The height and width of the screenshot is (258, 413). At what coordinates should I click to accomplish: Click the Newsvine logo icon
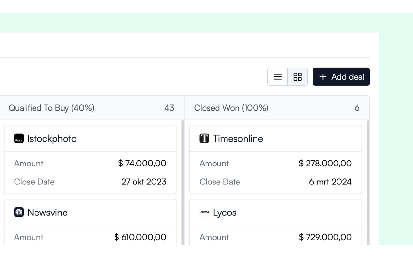[x=19, y=212]
